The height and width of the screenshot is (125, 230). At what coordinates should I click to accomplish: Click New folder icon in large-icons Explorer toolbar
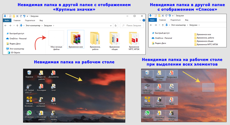click(x=14, y=16)
